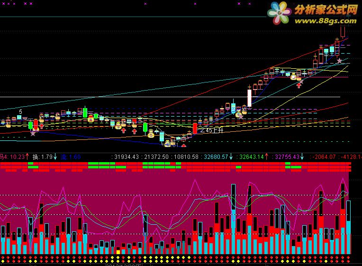
Task: Click the white value '10810.58'
Action: (186, 157)
